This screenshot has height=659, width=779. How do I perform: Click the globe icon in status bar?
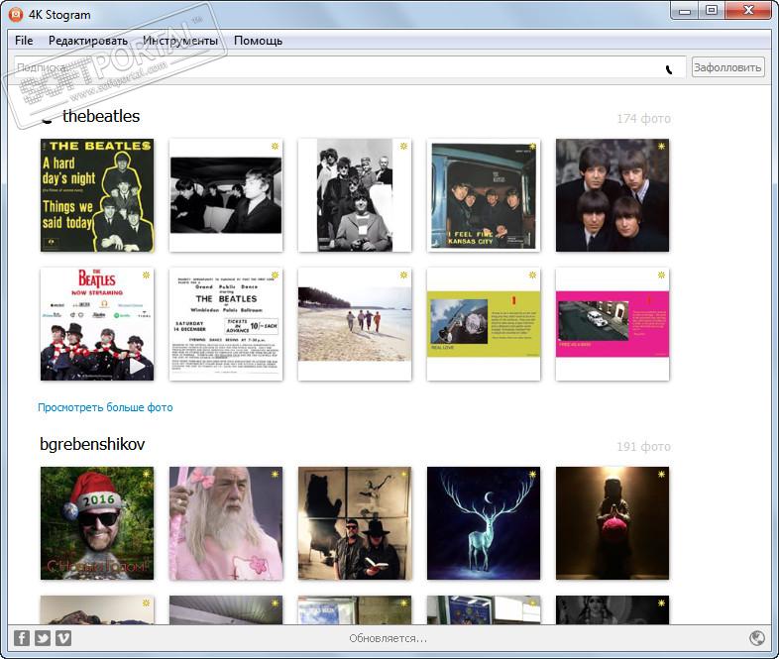(756, 637)
